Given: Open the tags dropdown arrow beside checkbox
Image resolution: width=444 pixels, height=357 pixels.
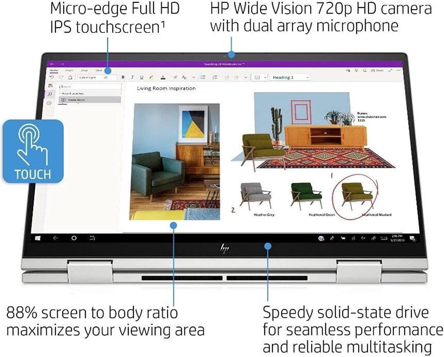Looking at the screenshot, I should point(265,78).
